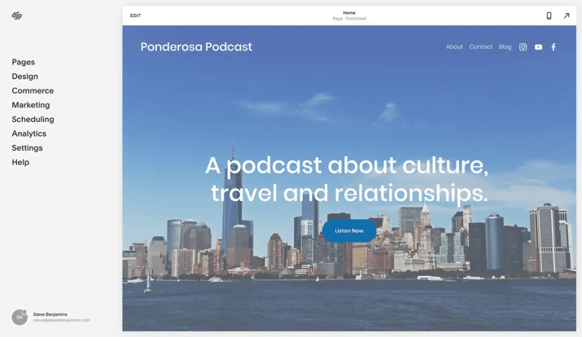The width and height of the screenshot is (582, 337).
Task: Open the Instagram social icon
Action: (x=523, y=47)
